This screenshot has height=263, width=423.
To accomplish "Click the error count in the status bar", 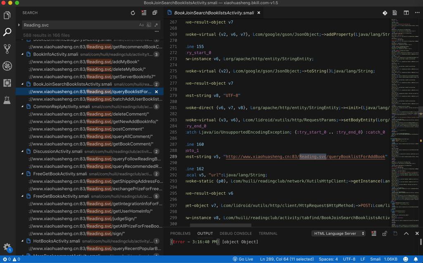I will [7, 259].
